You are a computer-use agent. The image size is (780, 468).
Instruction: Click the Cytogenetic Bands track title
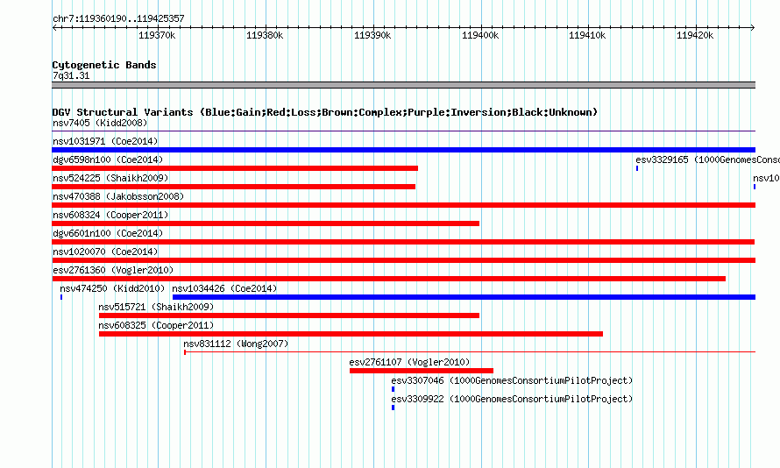pos(104,65)
